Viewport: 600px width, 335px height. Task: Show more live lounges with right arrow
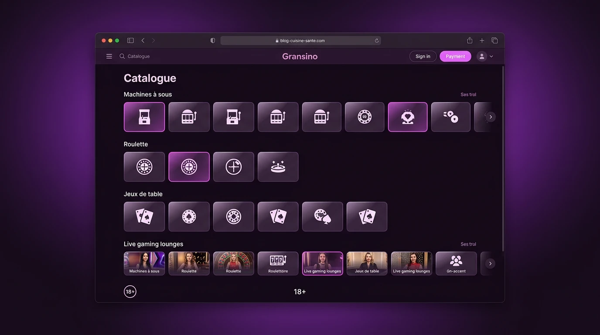coord(490,263)
